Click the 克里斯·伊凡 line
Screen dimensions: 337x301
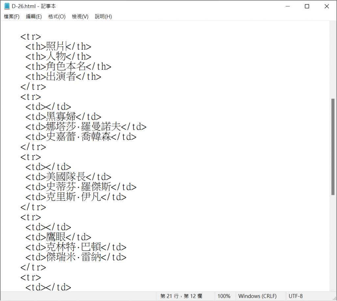coord(76,197)
